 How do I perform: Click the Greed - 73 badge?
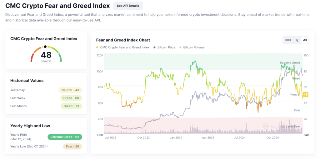[71, 106]
